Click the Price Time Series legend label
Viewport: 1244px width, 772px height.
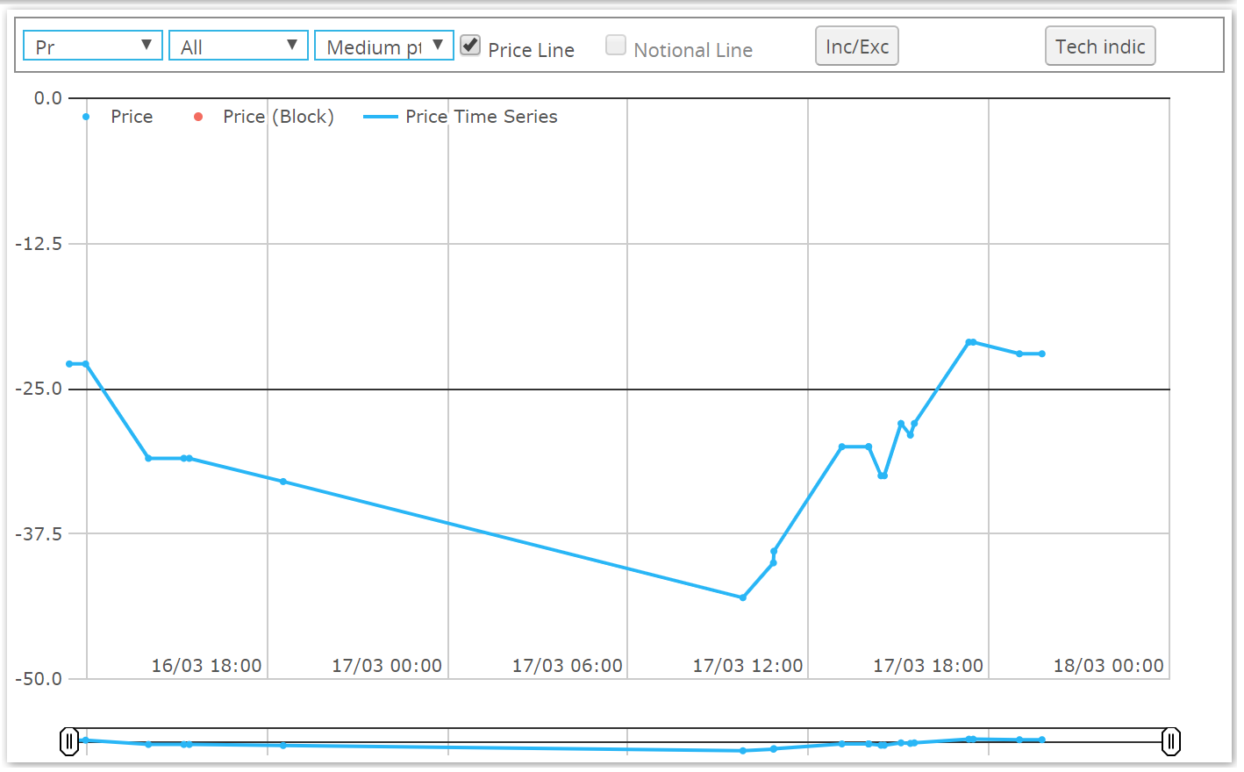(481, 116)
